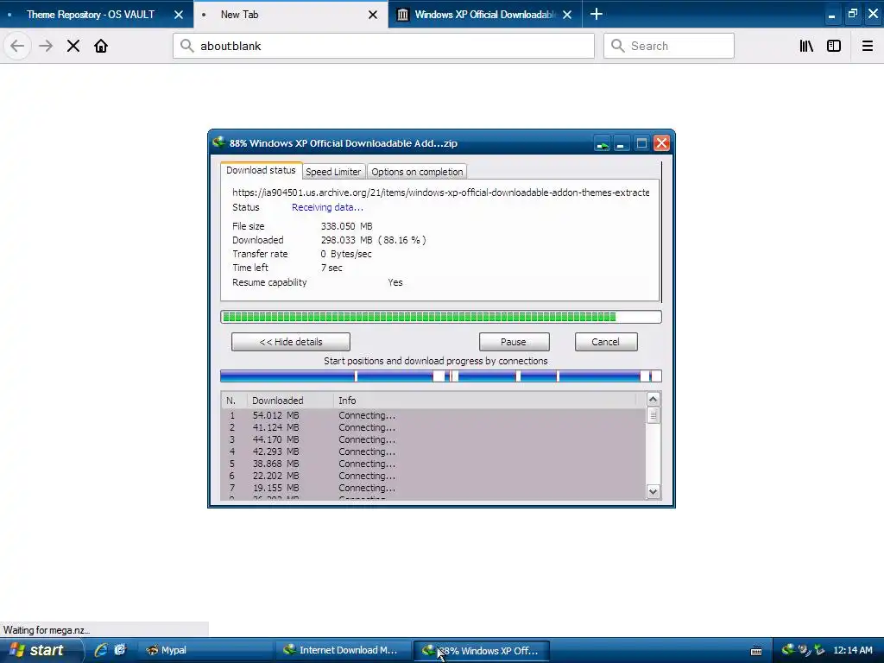Image resolution: width=884 pixels, height=663 pixels.
Task: Select connection row 5 with 38.868 MB
Action: pos(433,464)
